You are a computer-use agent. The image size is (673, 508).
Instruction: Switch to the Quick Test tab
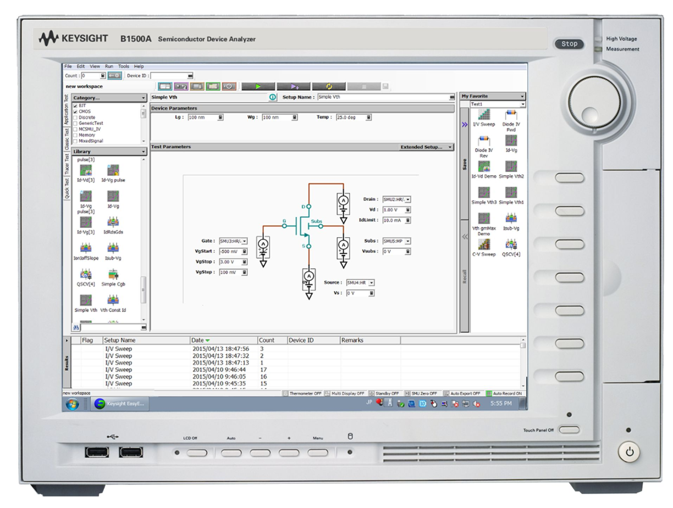point(67,188)
